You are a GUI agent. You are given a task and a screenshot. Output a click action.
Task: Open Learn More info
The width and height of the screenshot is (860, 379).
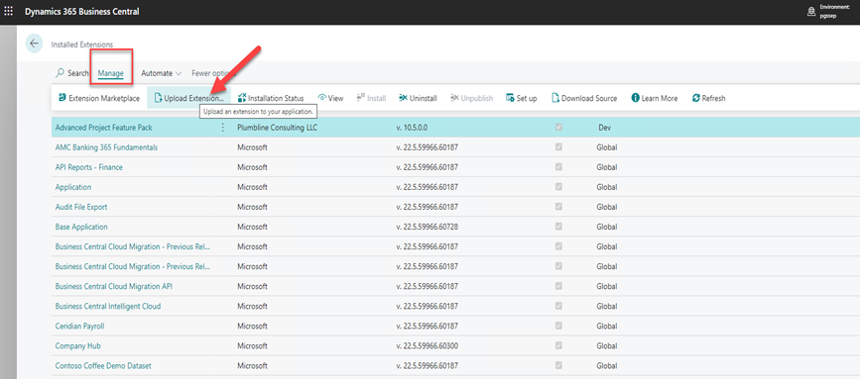coord(655,98)
